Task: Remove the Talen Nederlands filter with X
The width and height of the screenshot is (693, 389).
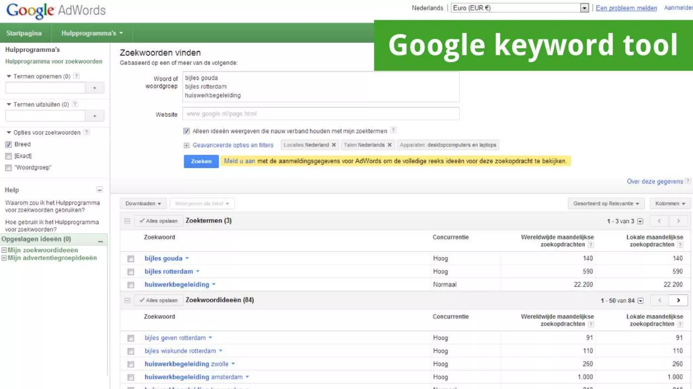Action: coord(389,145)
